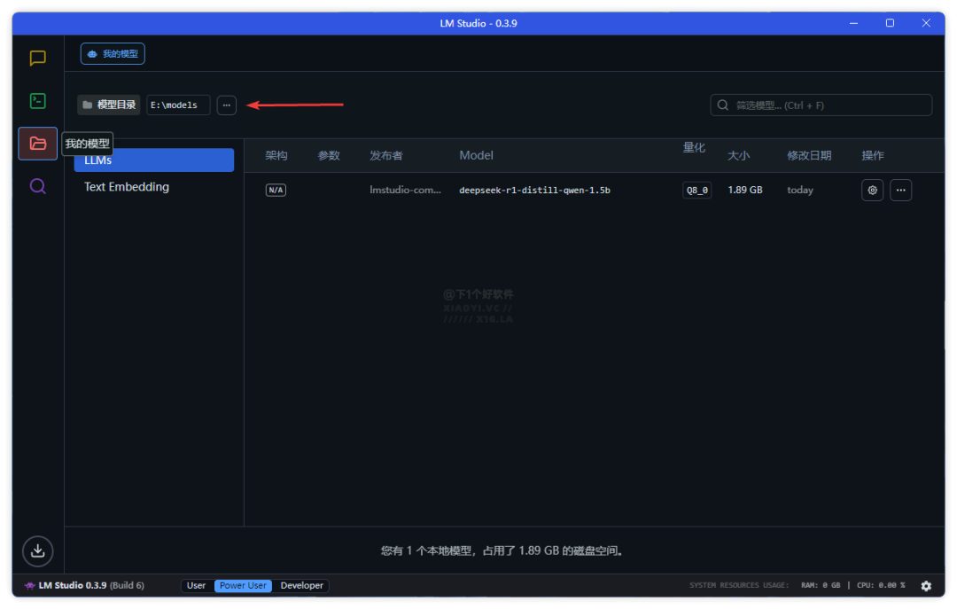Click the 我的模型 tab button
This screenshot has height=609, width=957.
pyautogui.click(x=113, y=54)
